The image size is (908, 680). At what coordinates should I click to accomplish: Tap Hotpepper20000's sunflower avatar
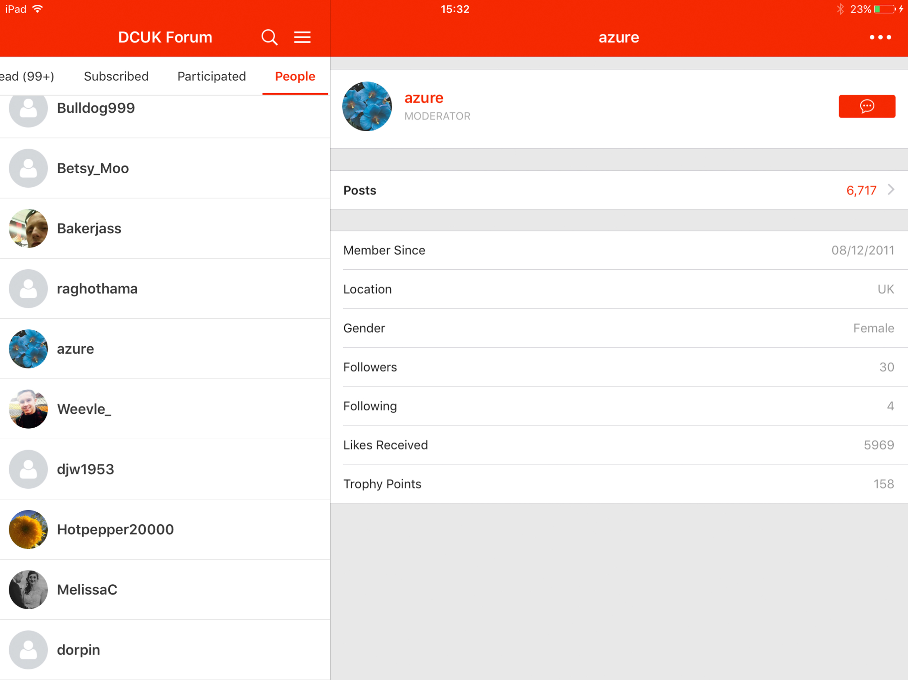28,530
